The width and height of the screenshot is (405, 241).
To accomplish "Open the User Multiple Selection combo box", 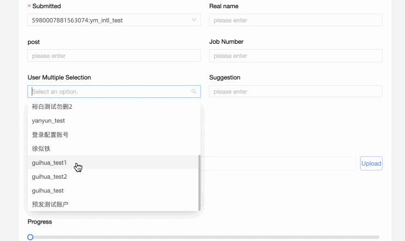I will pos(109,92).
